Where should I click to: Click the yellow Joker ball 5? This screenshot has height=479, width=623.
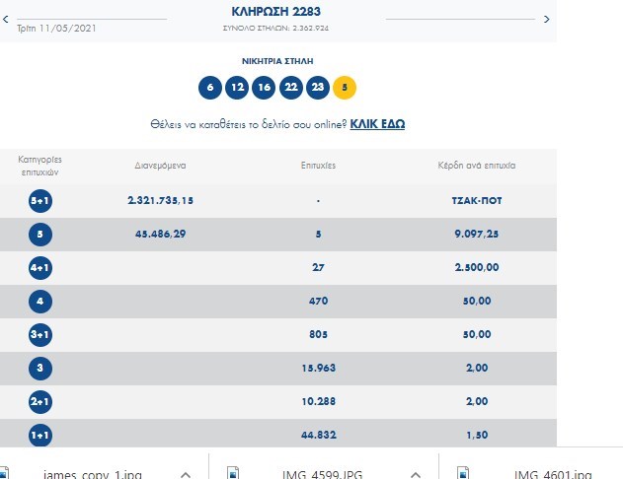345,87
